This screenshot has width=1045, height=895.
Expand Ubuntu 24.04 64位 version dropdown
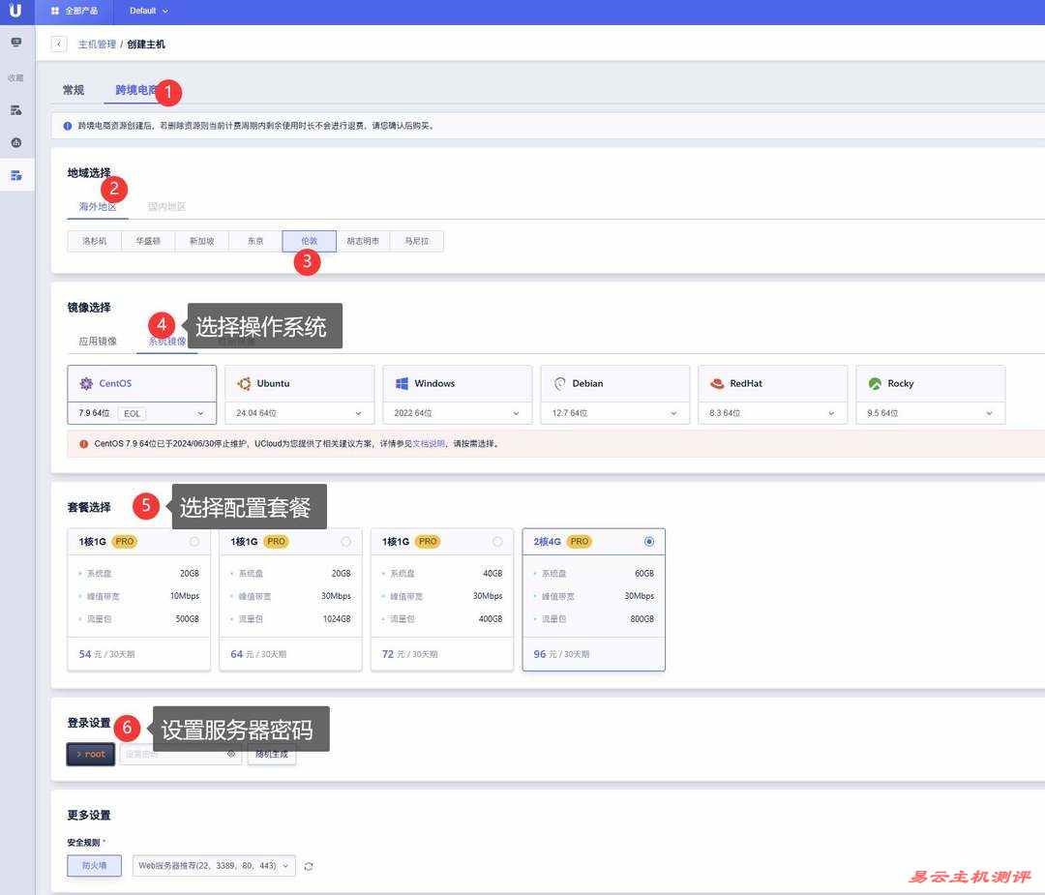300,413
